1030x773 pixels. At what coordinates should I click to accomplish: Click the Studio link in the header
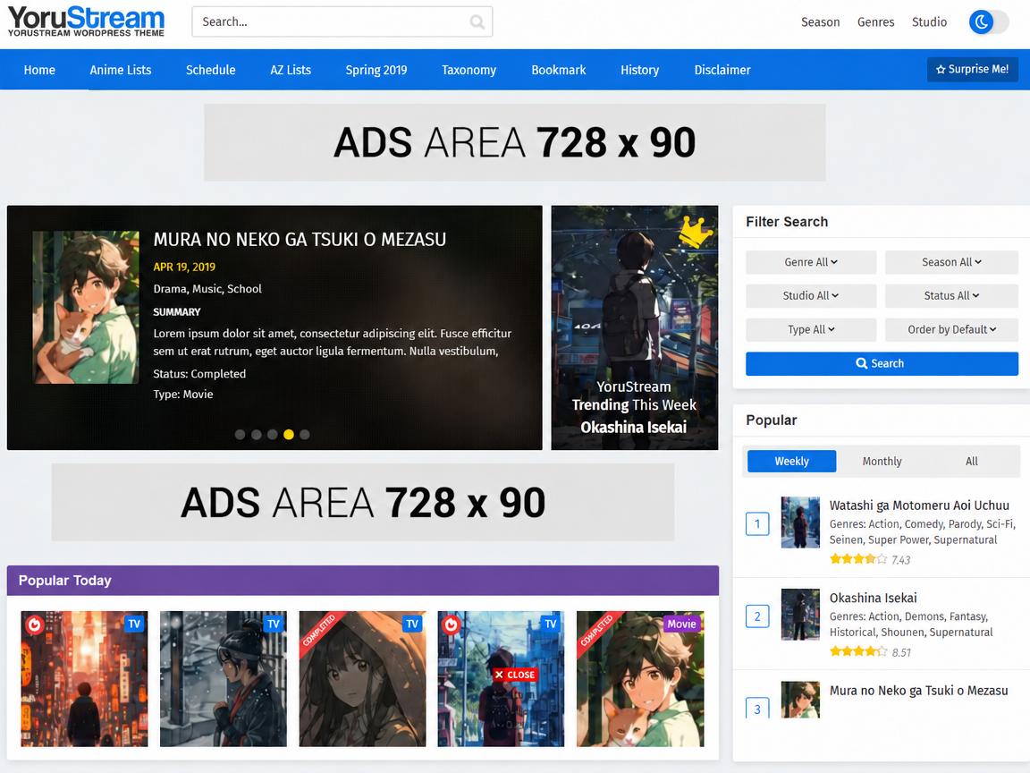point(929,22)
